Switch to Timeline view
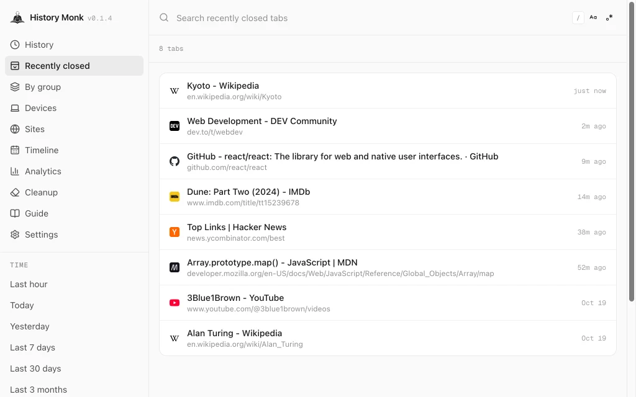The height and width of the screenshot is (397, 636). coord(75,150)
